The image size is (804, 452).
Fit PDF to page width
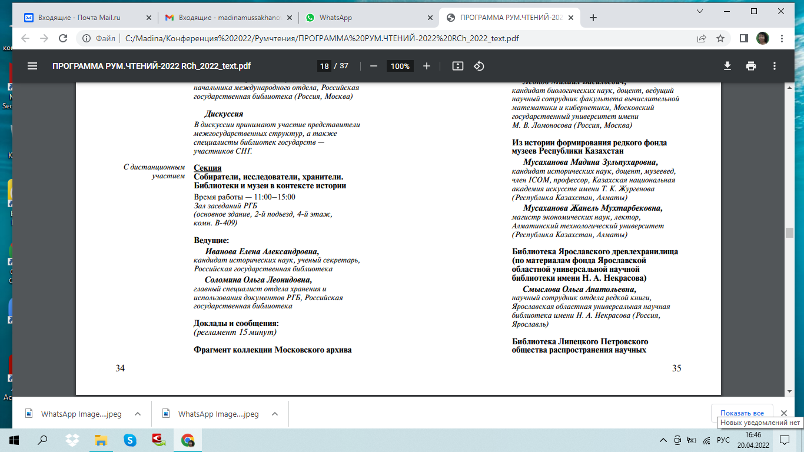point(458,66)
